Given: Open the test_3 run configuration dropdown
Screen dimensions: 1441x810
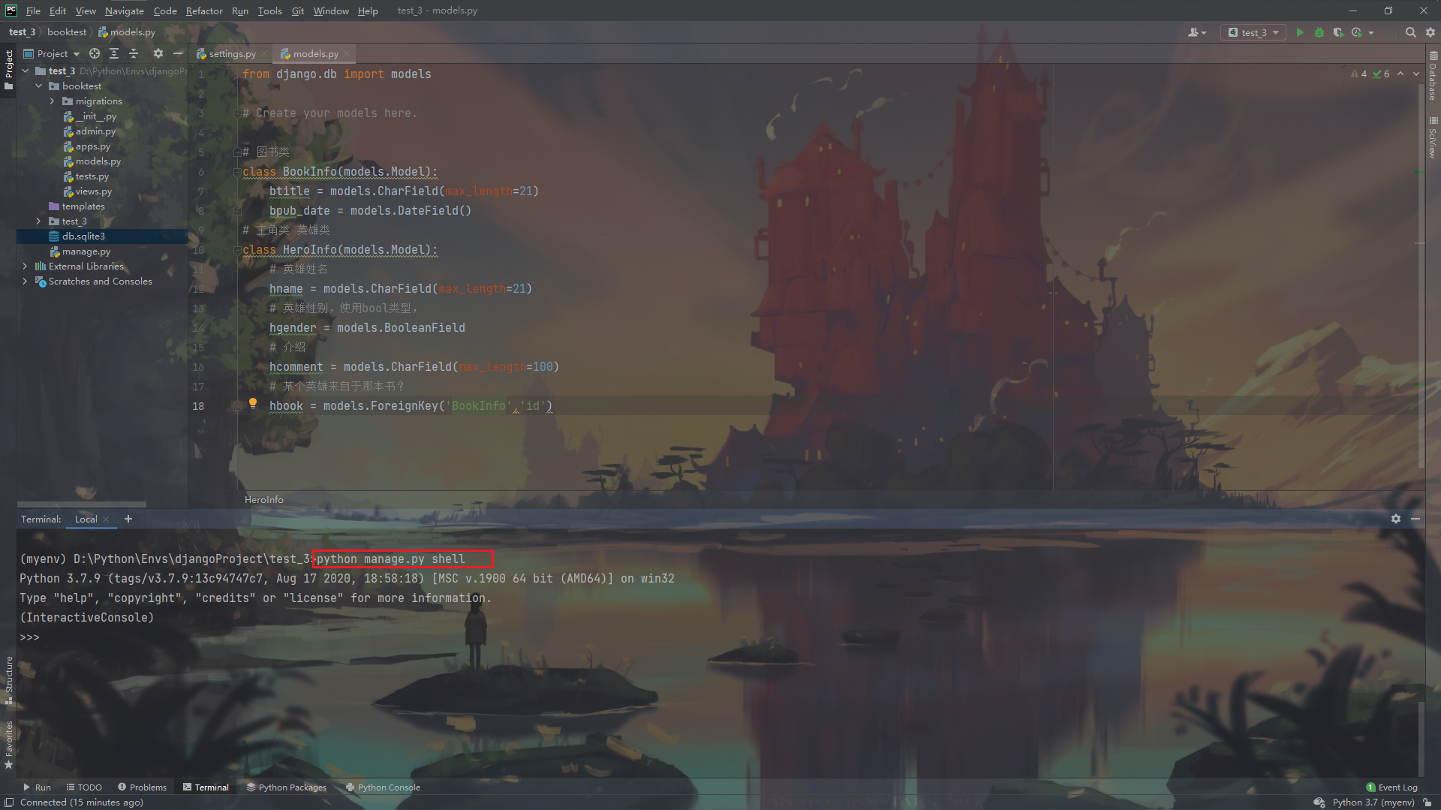Looking at the screenshot, I should tap(1253, 32).
